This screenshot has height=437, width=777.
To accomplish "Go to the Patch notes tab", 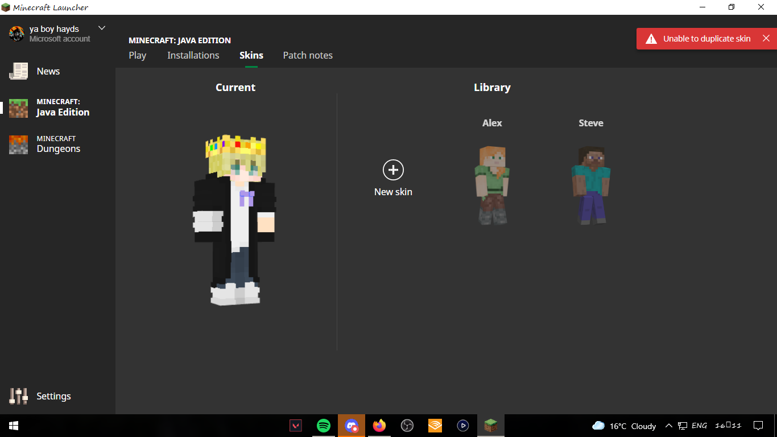I will 308,55.
